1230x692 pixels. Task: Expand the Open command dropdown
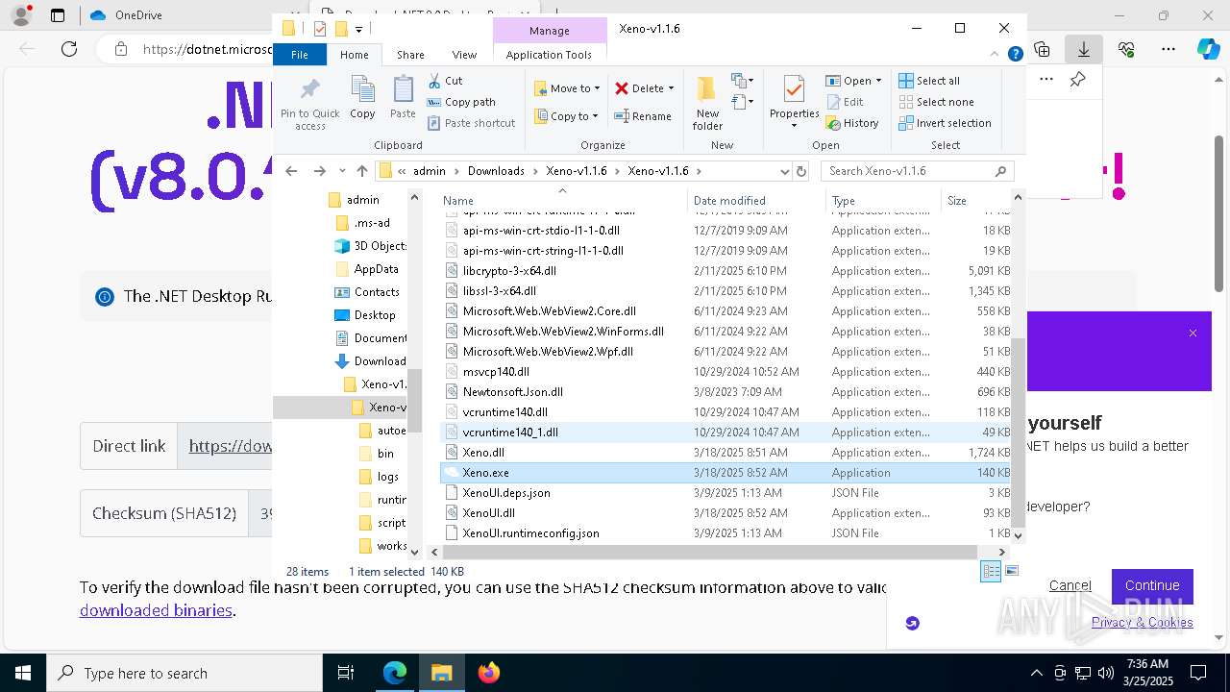pos(878,81)
